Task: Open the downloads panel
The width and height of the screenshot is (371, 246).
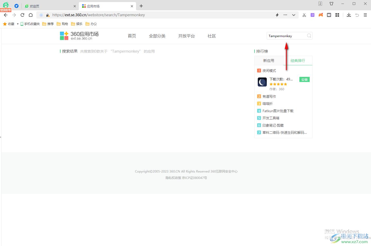Action: [x=349, y=15]
